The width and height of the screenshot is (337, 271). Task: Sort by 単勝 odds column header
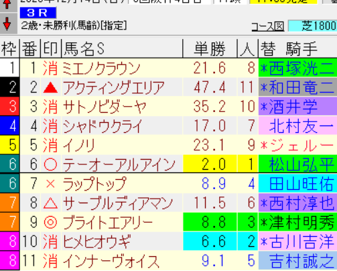[x=210, y=48]
